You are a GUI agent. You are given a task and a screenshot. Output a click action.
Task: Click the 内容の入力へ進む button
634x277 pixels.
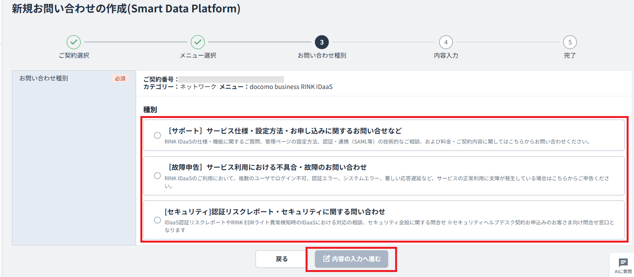351,259
